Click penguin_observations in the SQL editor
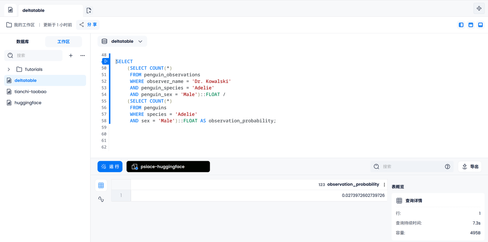 click(x=172, y=75)
